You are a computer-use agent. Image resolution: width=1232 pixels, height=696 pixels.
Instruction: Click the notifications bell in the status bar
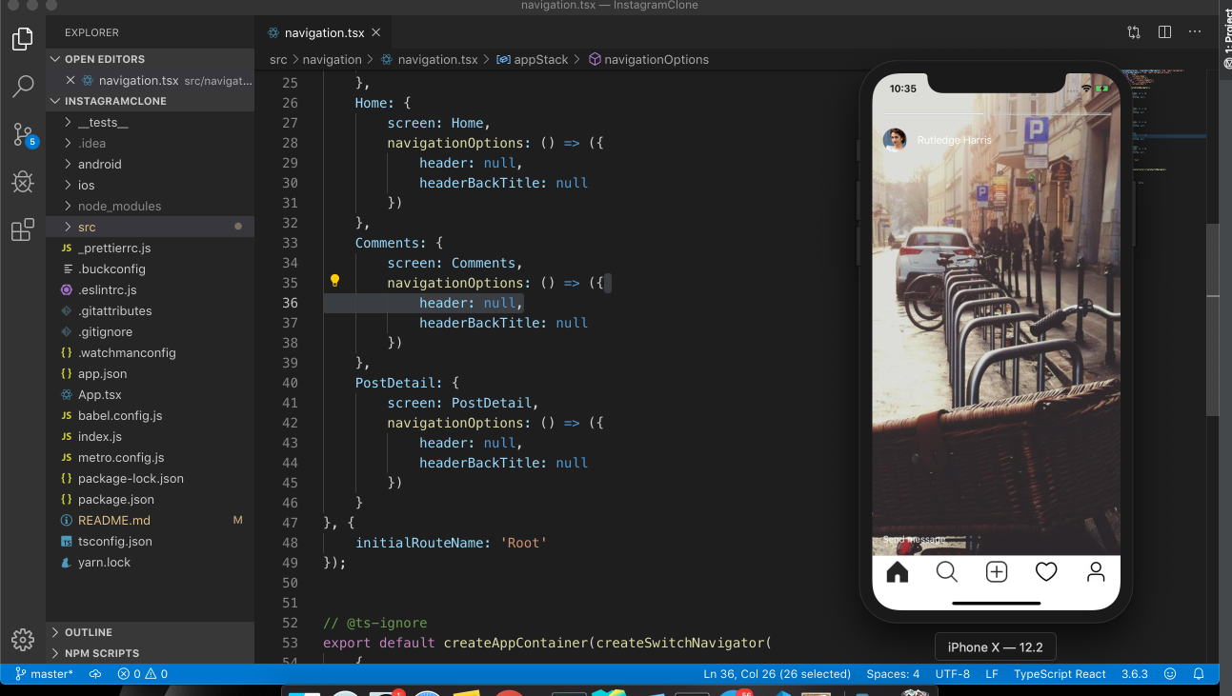(x=1199, y=673)
